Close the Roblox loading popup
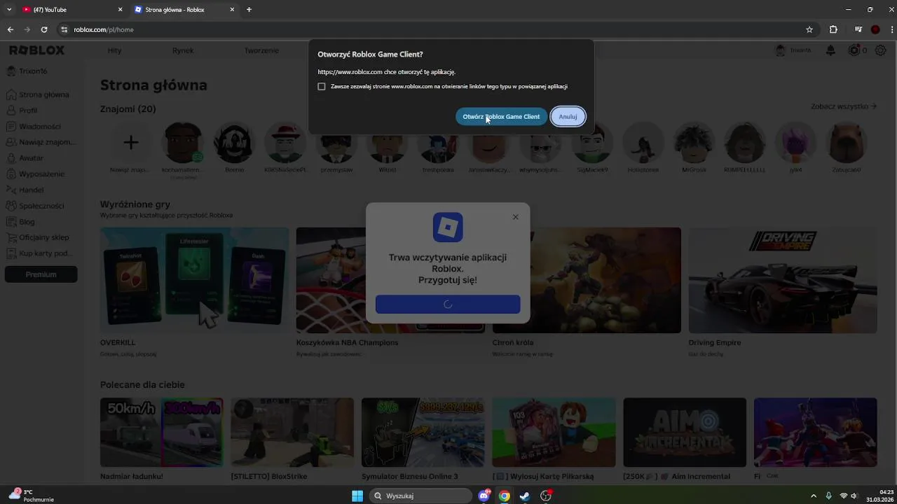 point(515,217)
